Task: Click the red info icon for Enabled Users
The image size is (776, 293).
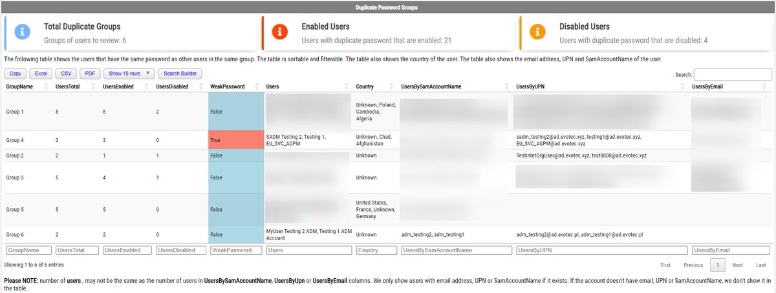Action: coord(281,32)
